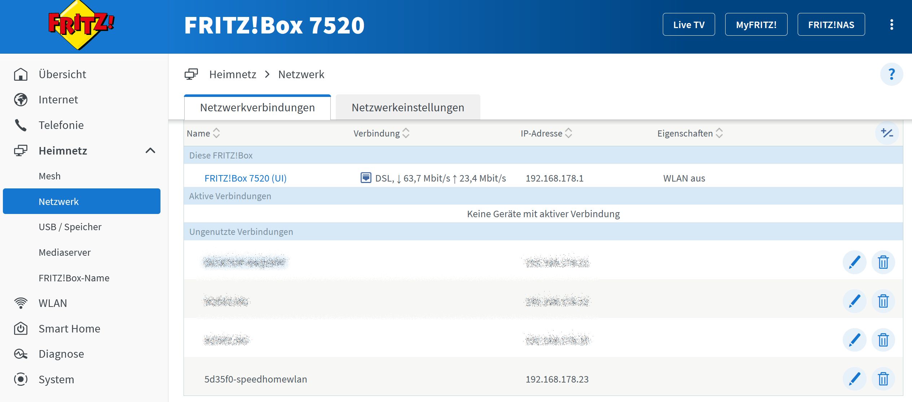Click the Smart Home power icon
The width and height of the screenshot is (912, 402).
[x=21, y=329]
